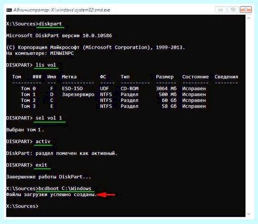Minimize the command prompt window
Screen dimensions: 258x224
(221, 10)
